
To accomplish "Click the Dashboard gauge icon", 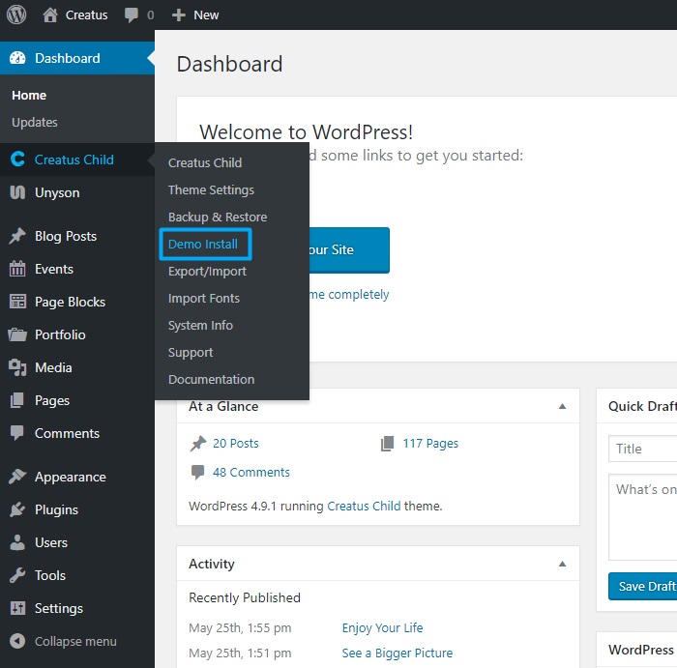I will [17, 58].
